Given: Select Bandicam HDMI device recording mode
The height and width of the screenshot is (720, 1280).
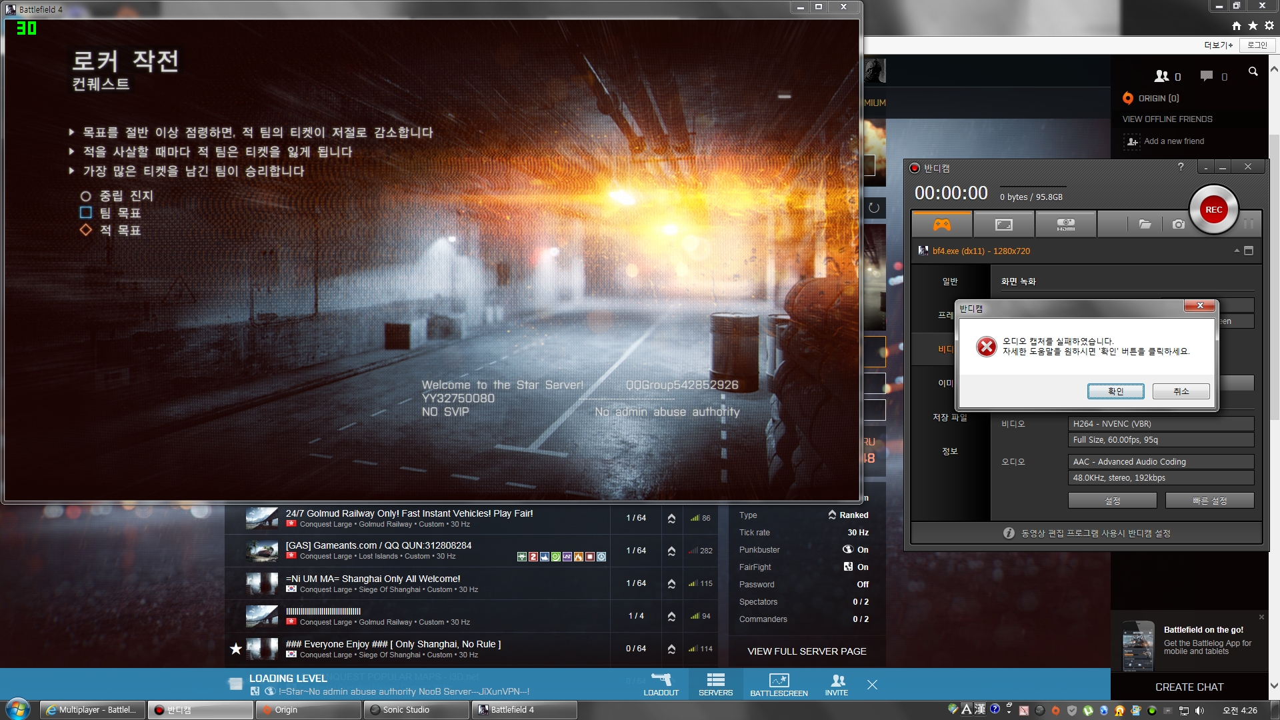Looking at the screenshot, I should click(1065, 225).
